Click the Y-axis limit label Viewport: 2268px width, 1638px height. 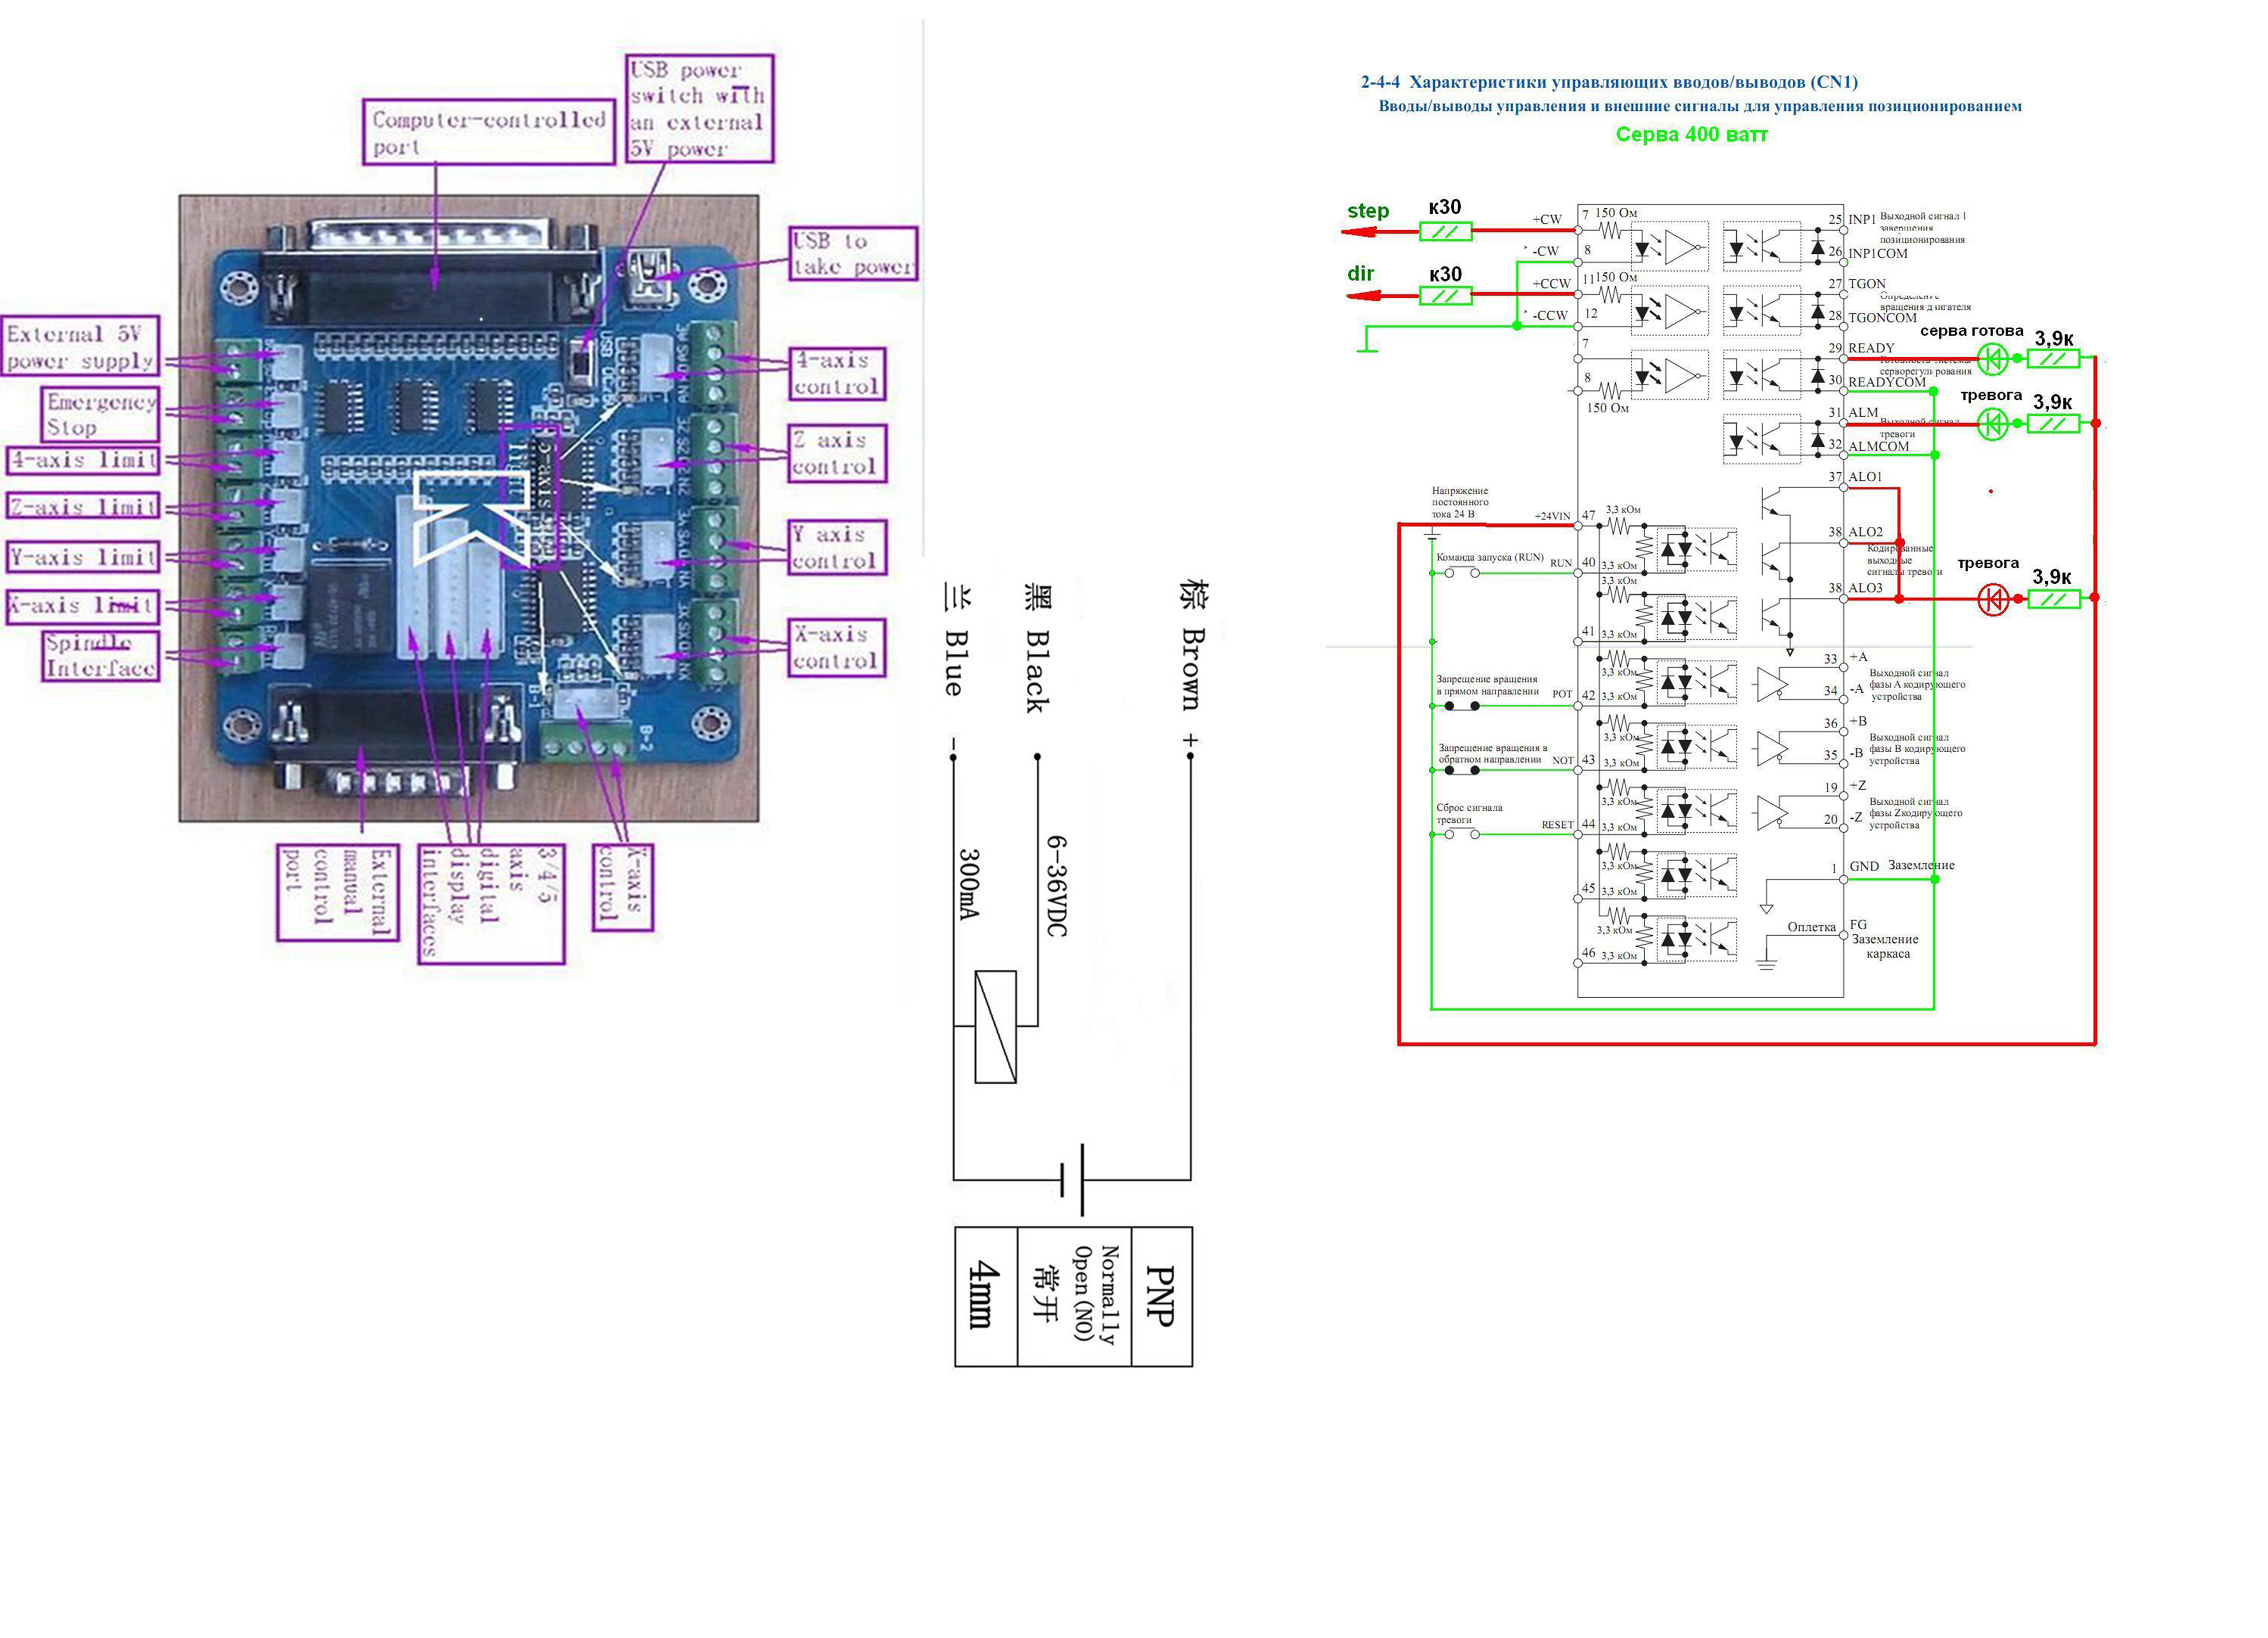tap(83, 557)
